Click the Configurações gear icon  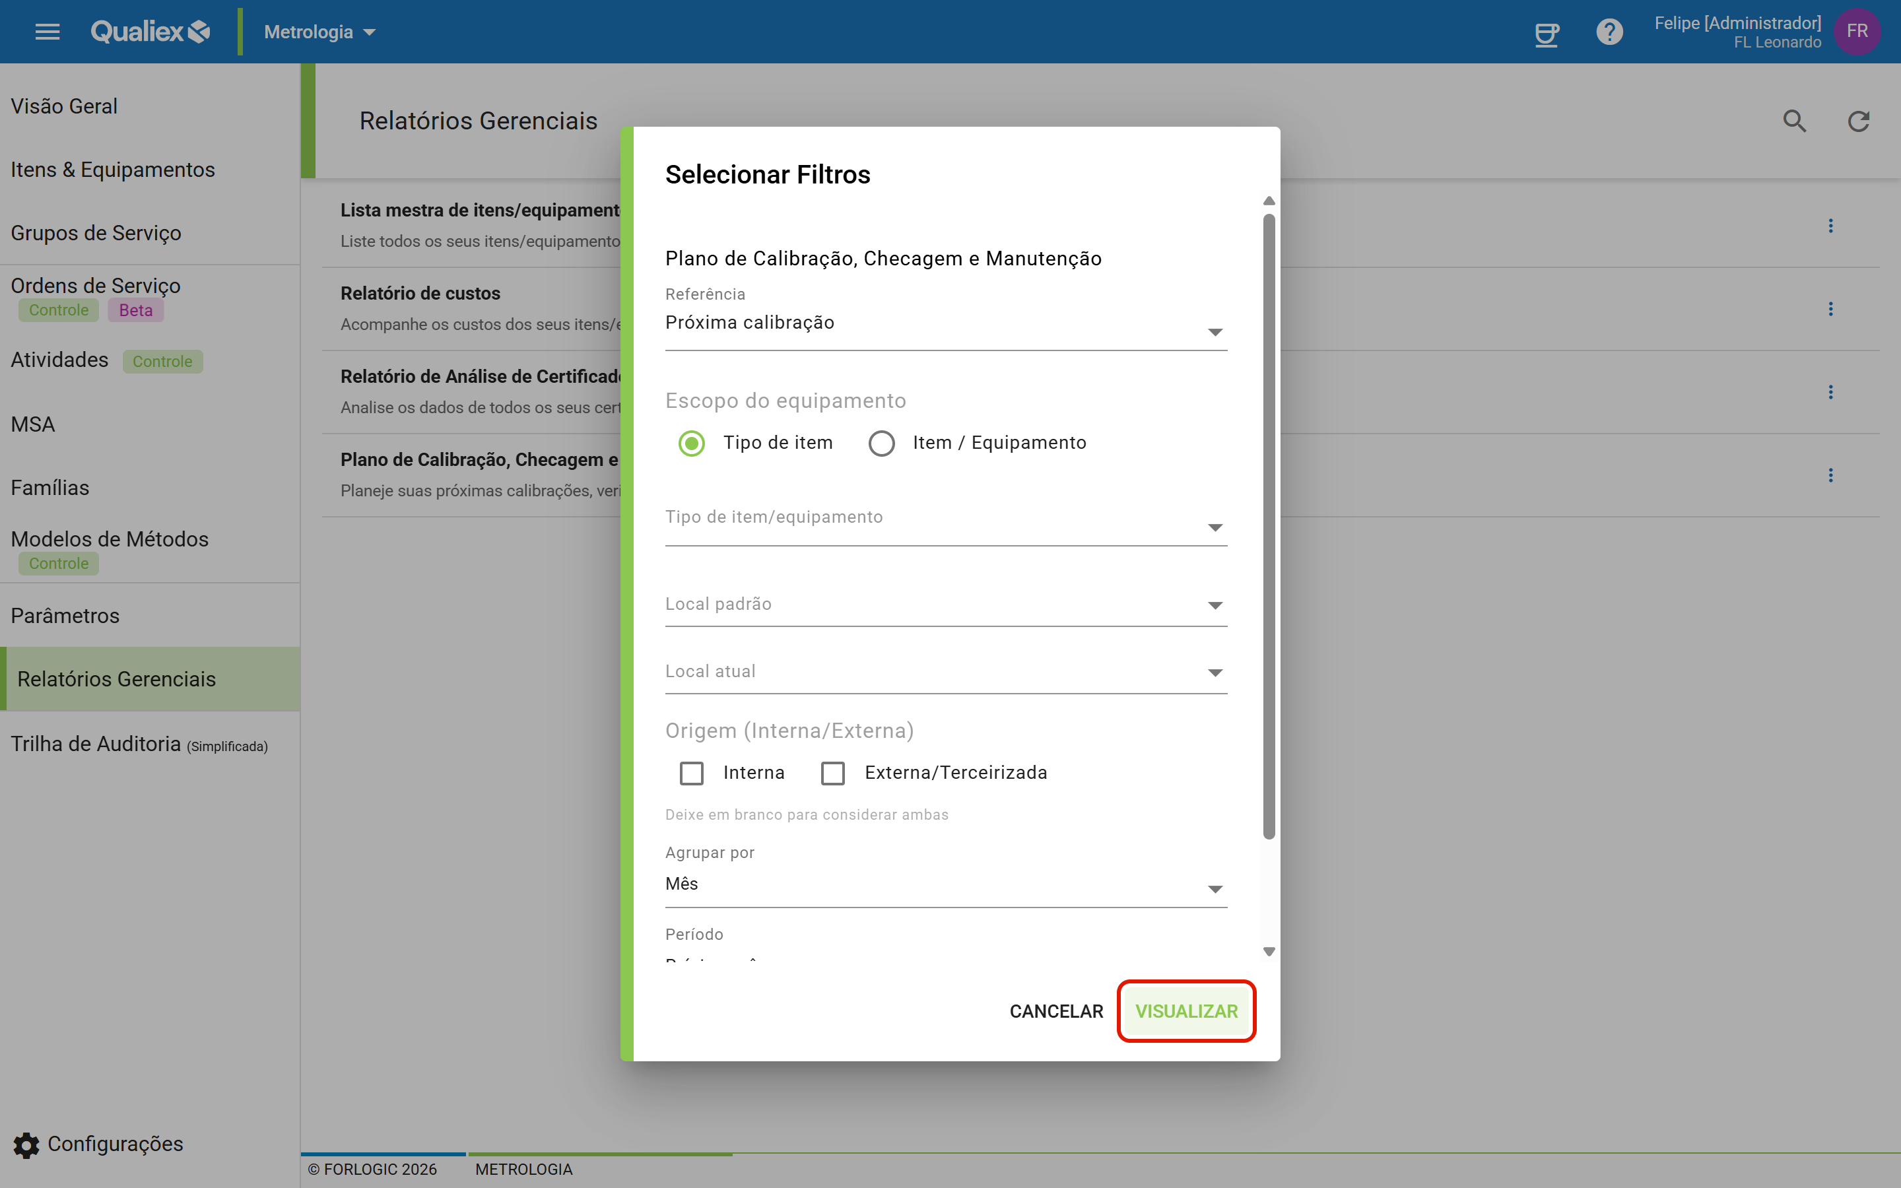[26, 1145]
